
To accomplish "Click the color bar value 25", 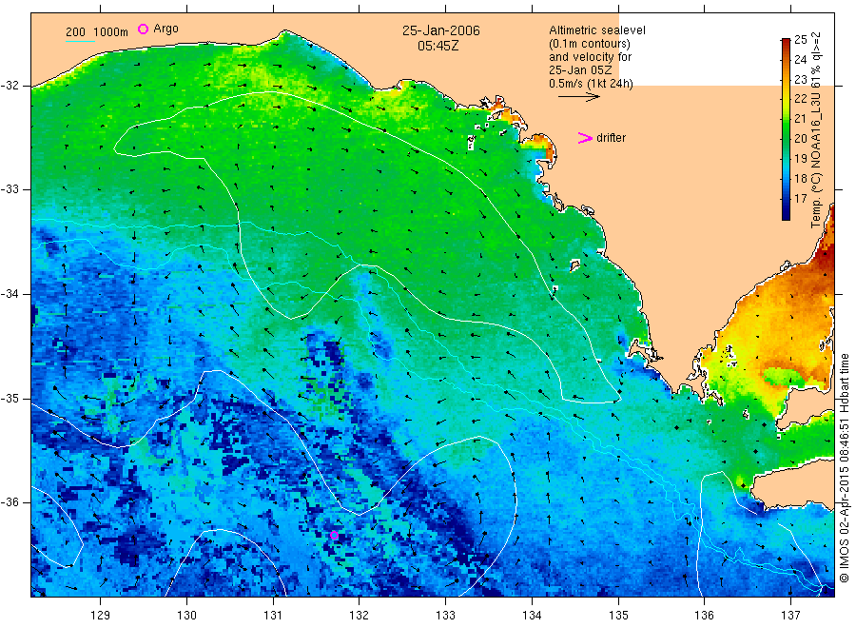I will (800, 39).
